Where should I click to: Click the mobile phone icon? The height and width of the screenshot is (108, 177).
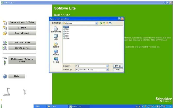[x=5, y=63]
